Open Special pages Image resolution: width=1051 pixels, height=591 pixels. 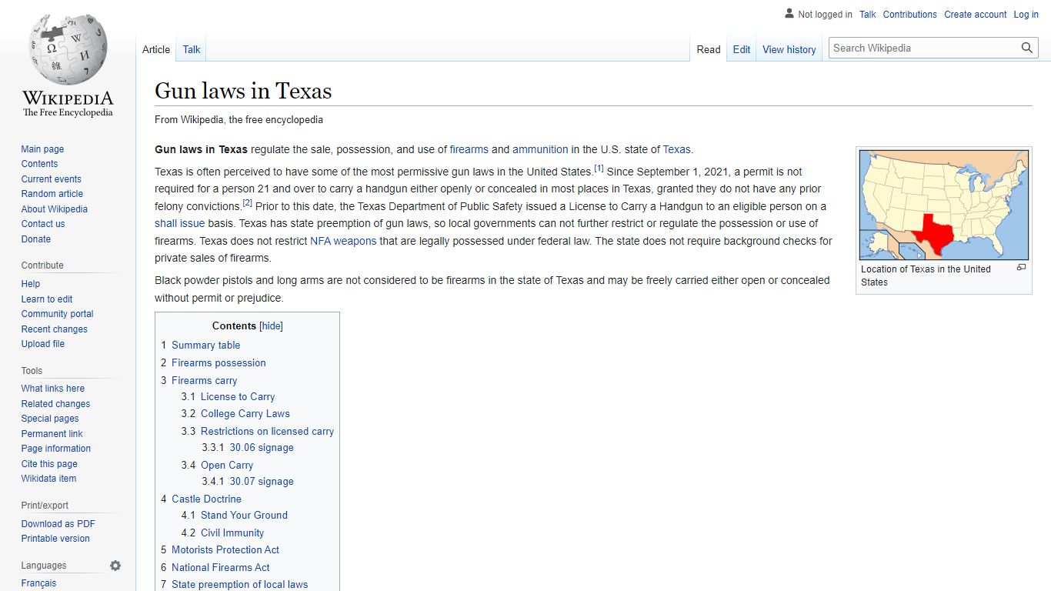pyautogui.click(x=50, y=419)
